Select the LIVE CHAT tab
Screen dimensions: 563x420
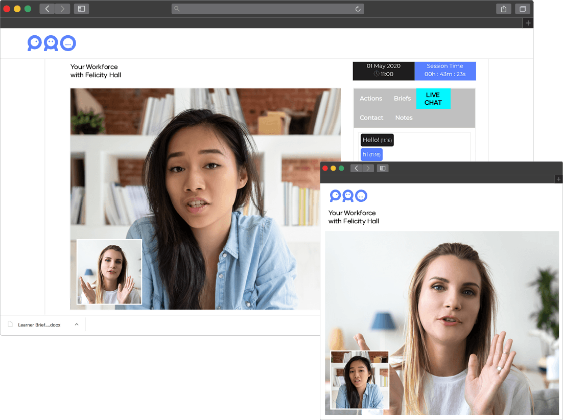[x=433, y=99]
